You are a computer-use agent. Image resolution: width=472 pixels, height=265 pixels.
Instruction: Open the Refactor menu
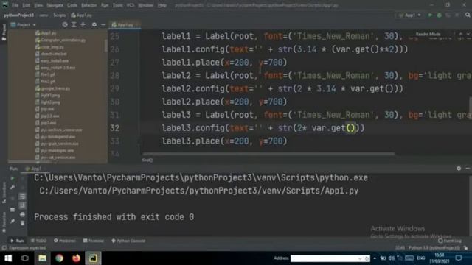tap(88, 5)
